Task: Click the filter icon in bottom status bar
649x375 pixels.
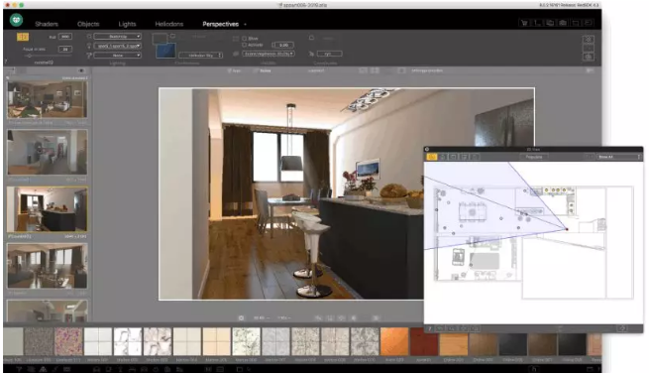Action: click(19, 369)
